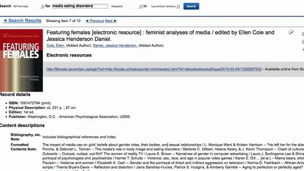Click the left arrow of the Search Results link
This screenshot has width=304, height=171.
[x=5, y=20]
